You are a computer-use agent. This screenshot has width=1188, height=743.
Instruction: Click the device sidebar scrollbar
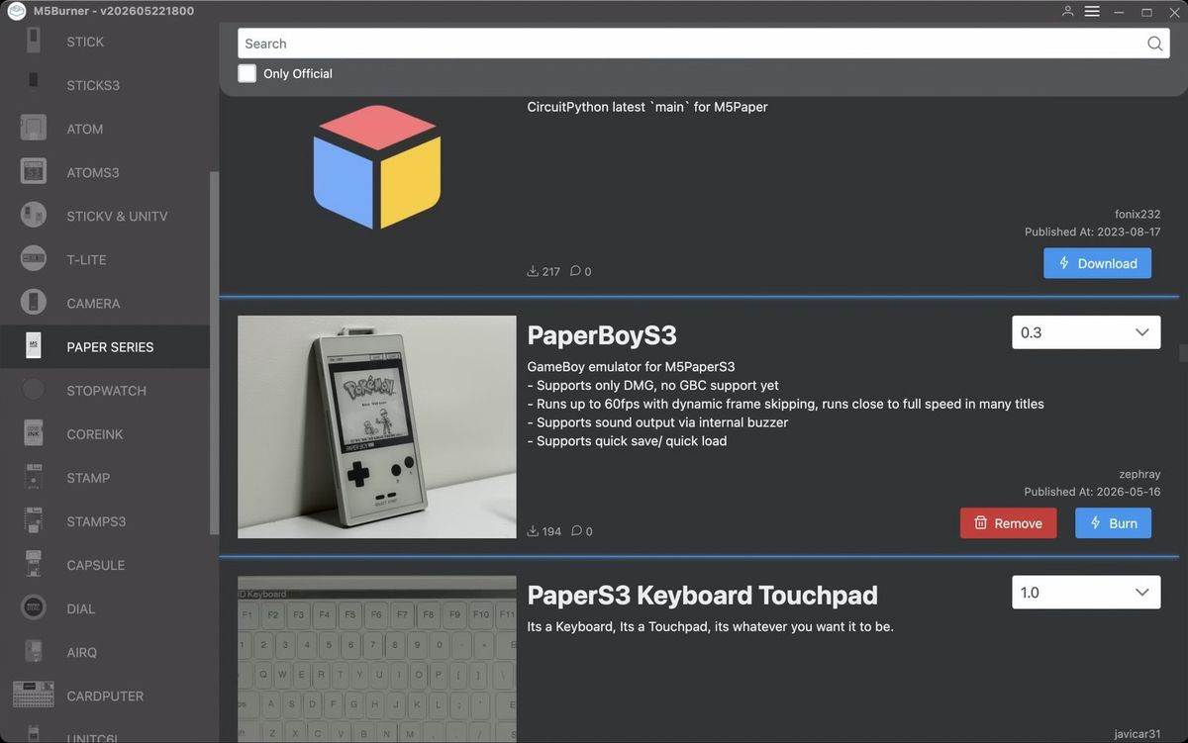pyautogui.click(x=214, y=353)
